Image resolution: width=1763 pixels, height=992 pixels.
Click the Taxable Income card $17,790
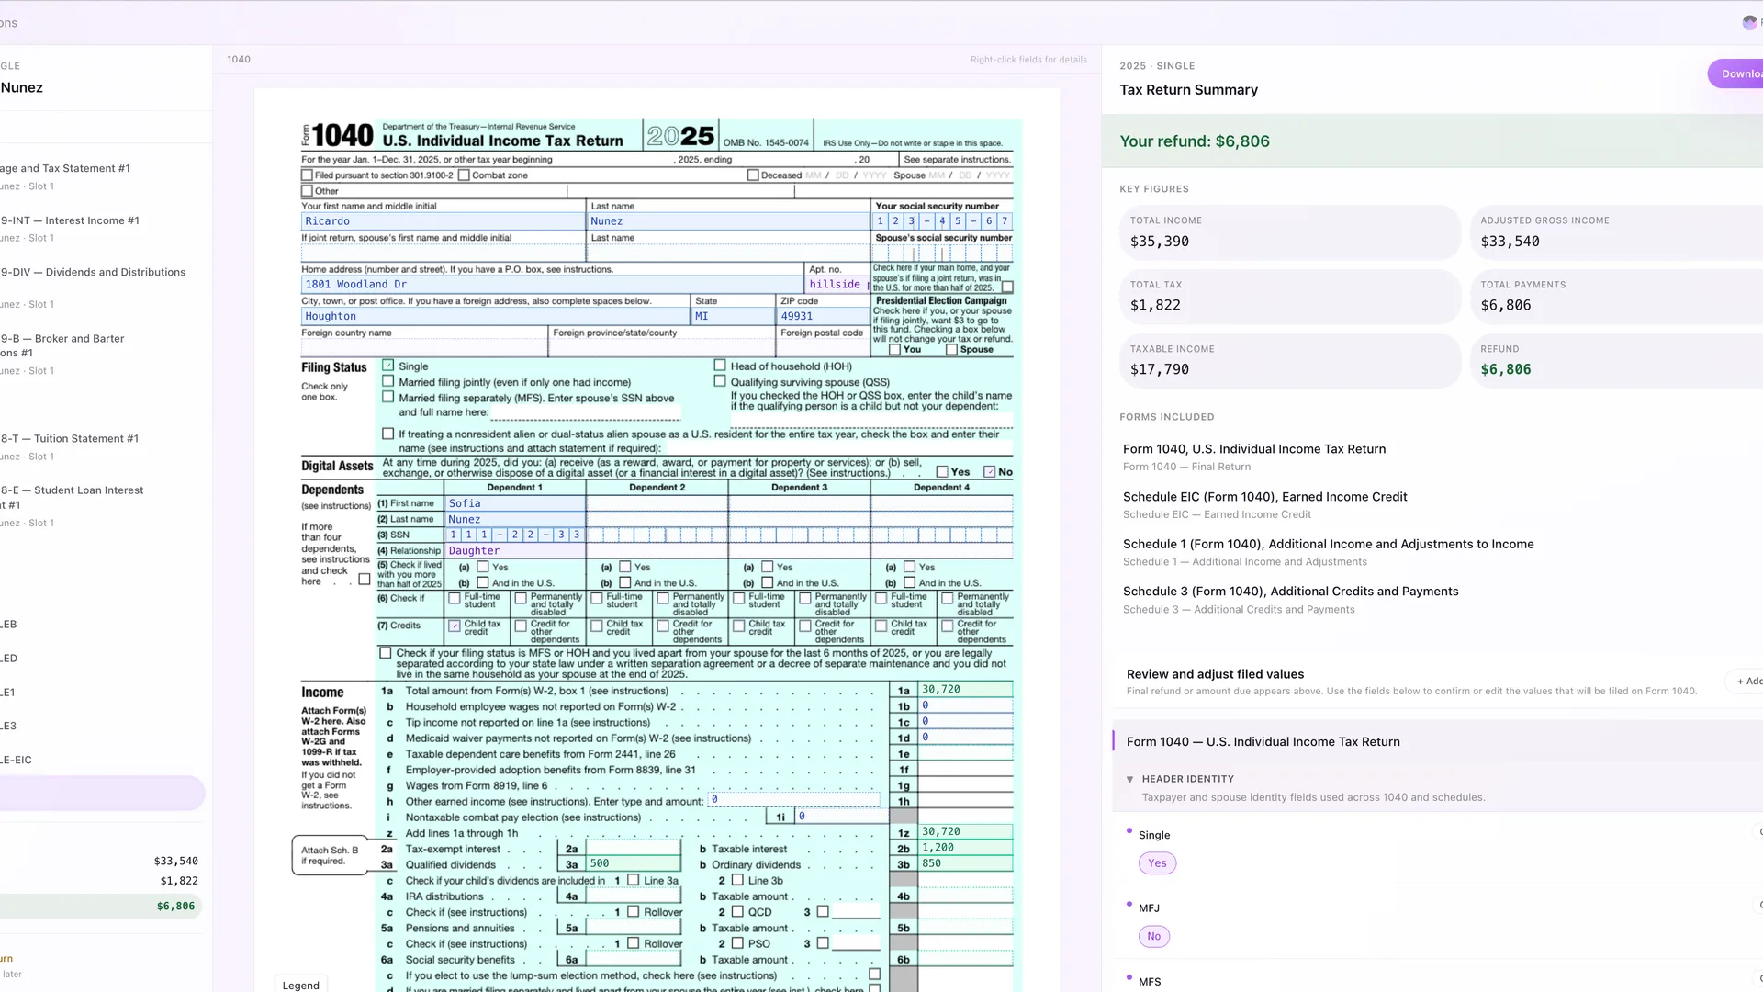click(x=1290, y=361)
